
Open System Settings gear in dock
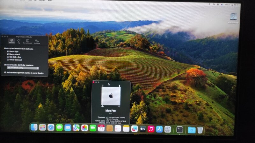pyautogui.click(x=168, y=130)
